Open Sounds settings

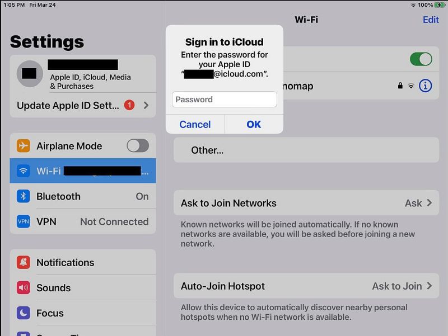pos(83,287)
